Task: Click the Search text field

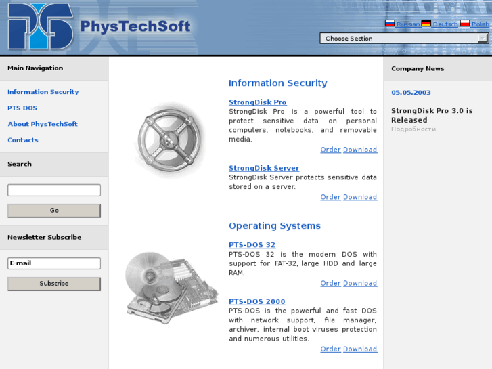Action: click(54, 190)
